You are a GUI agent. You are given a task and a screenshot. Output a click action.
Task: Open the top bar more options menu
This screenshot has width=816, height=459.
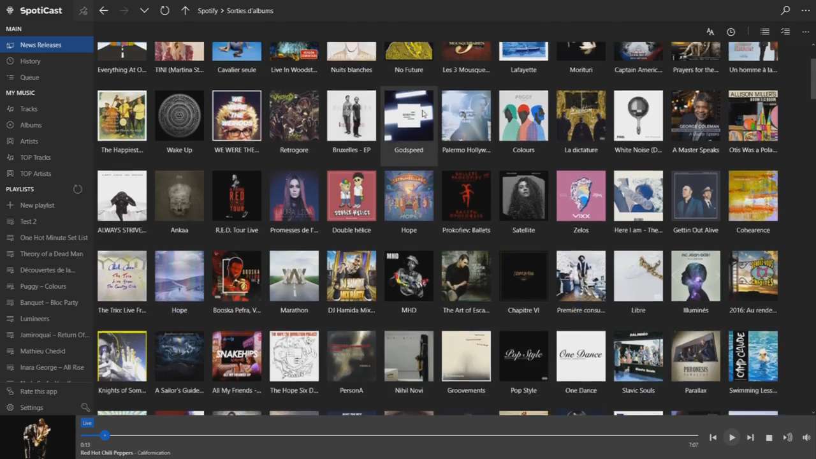coord(806,11)
